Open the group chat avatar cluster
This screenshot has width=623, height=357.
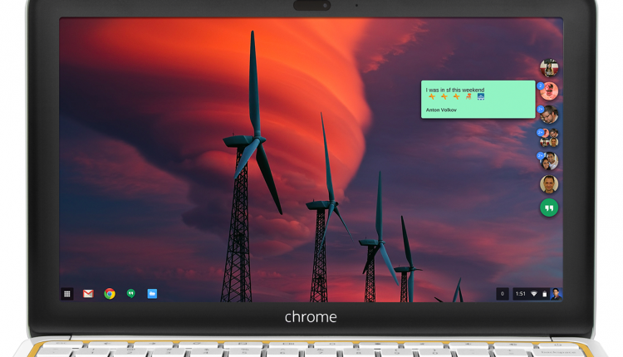(x=548, y=138)
